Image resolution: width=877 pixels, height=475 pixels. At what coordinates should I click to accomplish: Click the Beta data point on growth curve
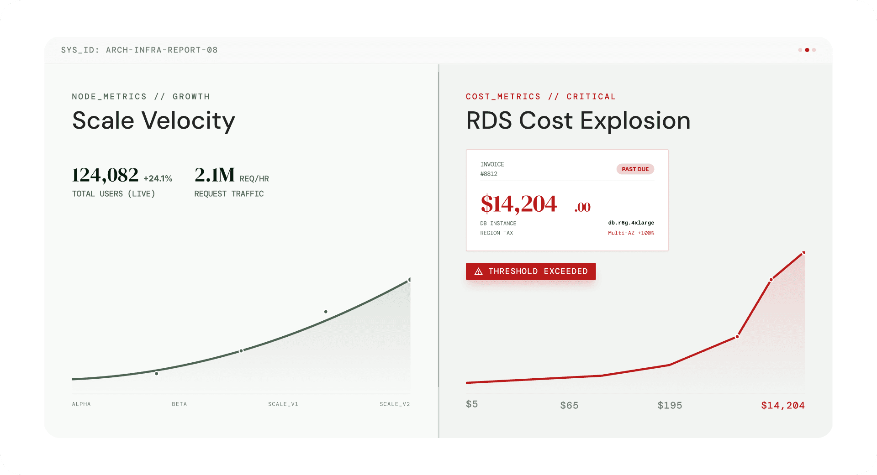coord(157,374)
